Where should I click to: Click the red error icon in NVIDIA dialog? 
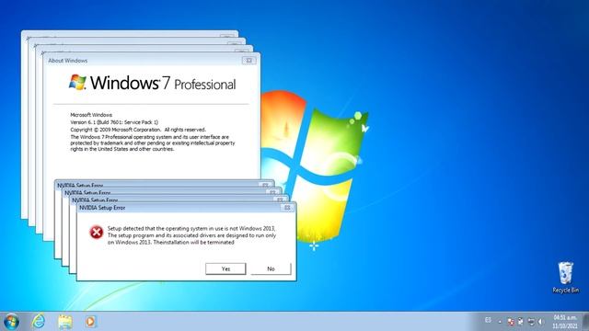(96, 232)
